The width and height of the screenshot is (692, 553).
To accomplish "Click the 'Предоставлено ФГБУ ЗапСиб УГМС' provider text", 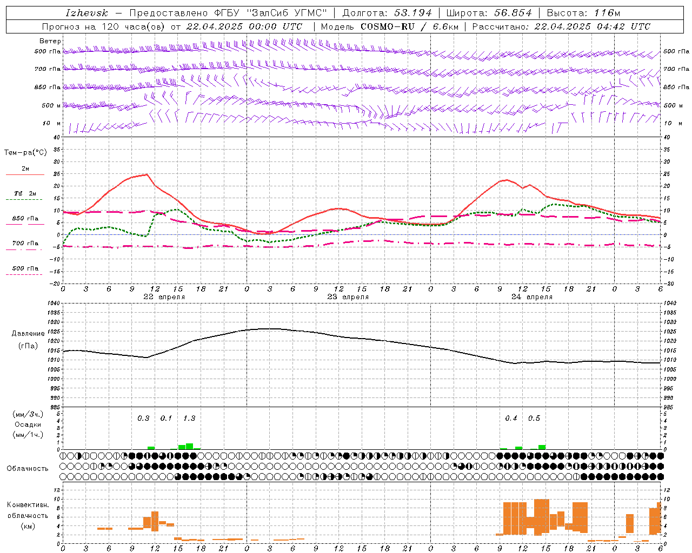I will (x=228, y=13).
